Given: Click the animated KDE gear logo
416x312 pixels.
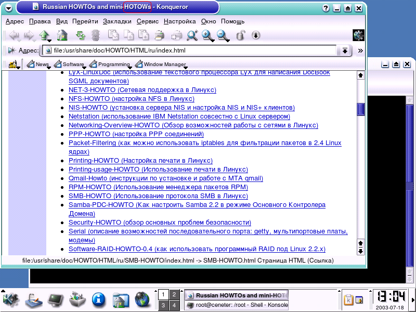Looking at the screenshot, I should [358, 35].
